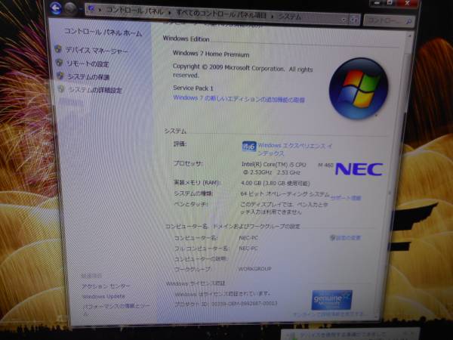453x340 pixels.
Task: Click the WORKGROUP value
Action: pos(255,269)
